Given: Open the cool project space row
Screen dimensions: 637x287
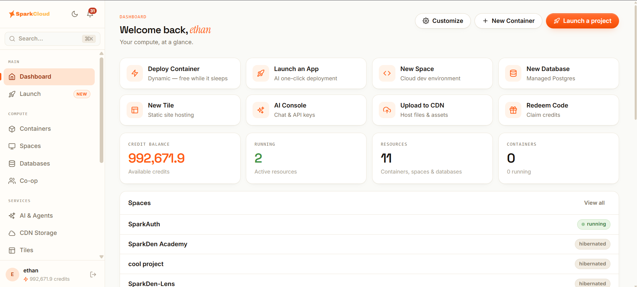Looking at the screenshot, I should click(369, 264).
